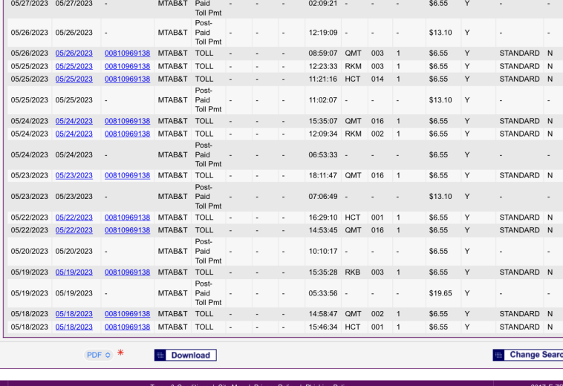Select the 02:09:21 time cell

323,4
